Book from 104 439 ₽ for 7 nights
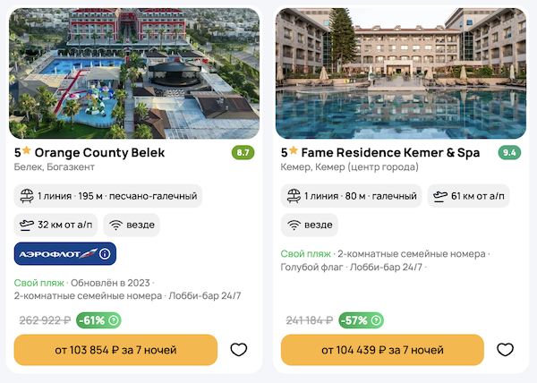The height and width of the screenshot is (383, 537). (x=382, y=350)
